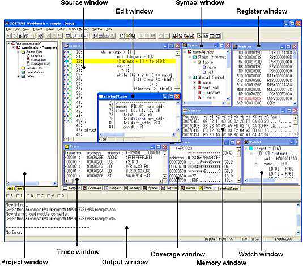303x266 pixels.
Task: Collapse the Workspace 'sample' tree node
Action: (8, 43)
